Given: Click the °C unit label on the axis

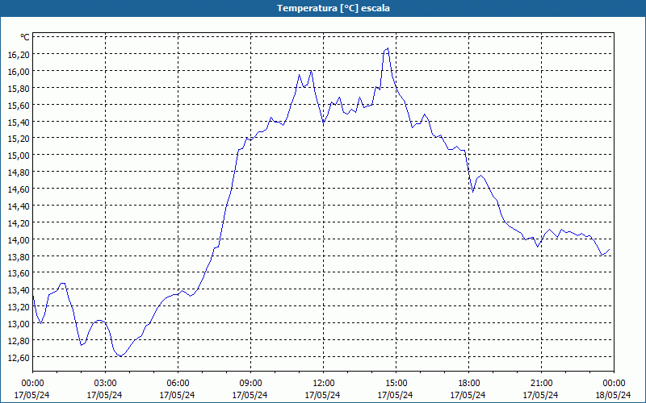Looking at the screenshot, I should tap(25, 37).
